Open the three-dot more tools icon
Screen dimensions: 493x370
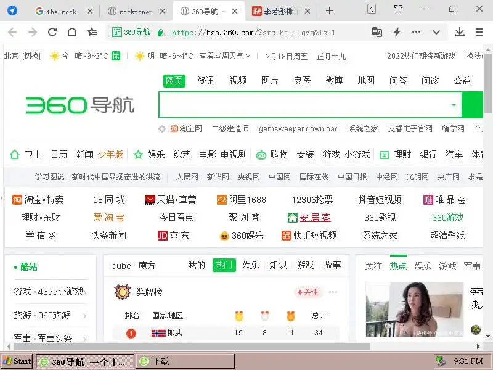coord(417,32)
